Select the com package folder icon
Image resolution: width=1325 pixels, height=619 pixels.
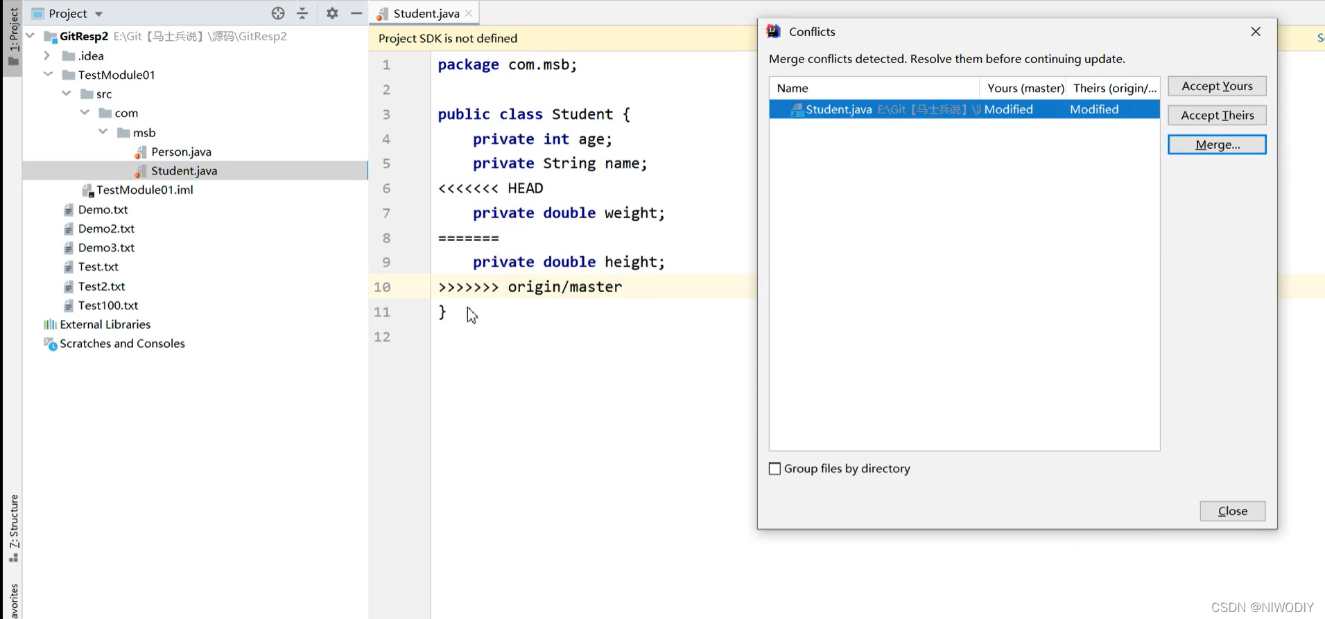105,113
